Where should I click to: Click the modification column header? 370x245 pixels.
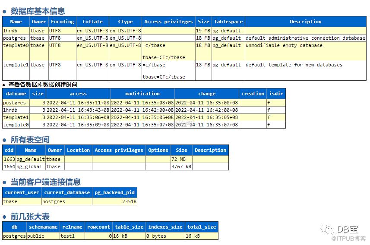[142, 94]
